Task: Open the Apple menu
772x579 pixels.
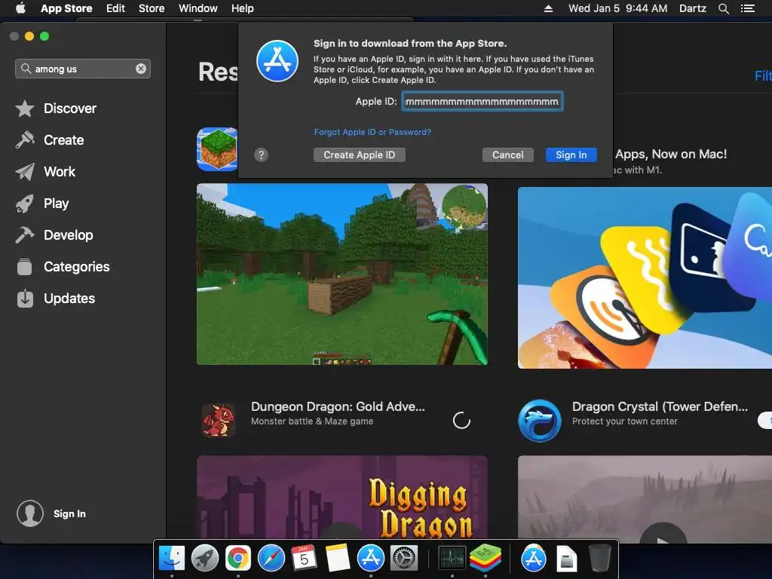Action: click(x=20, y=8)
